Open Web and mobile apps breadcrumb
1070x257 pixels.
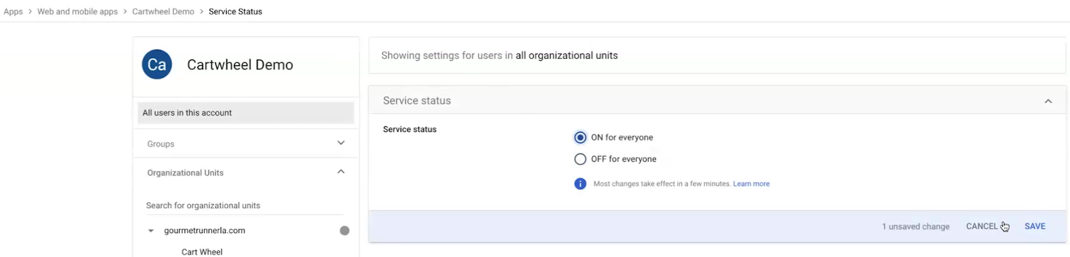[78, 11]
